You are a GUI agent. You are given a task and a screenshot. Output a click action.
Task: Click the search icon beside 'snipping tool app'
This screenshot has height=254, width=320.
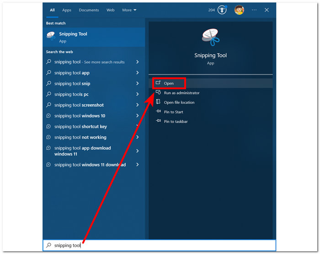point(48,73)
